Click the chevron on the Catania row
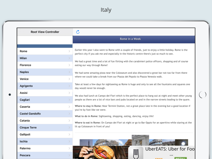This screenshot has width=212, height=159. click(70, 121)
